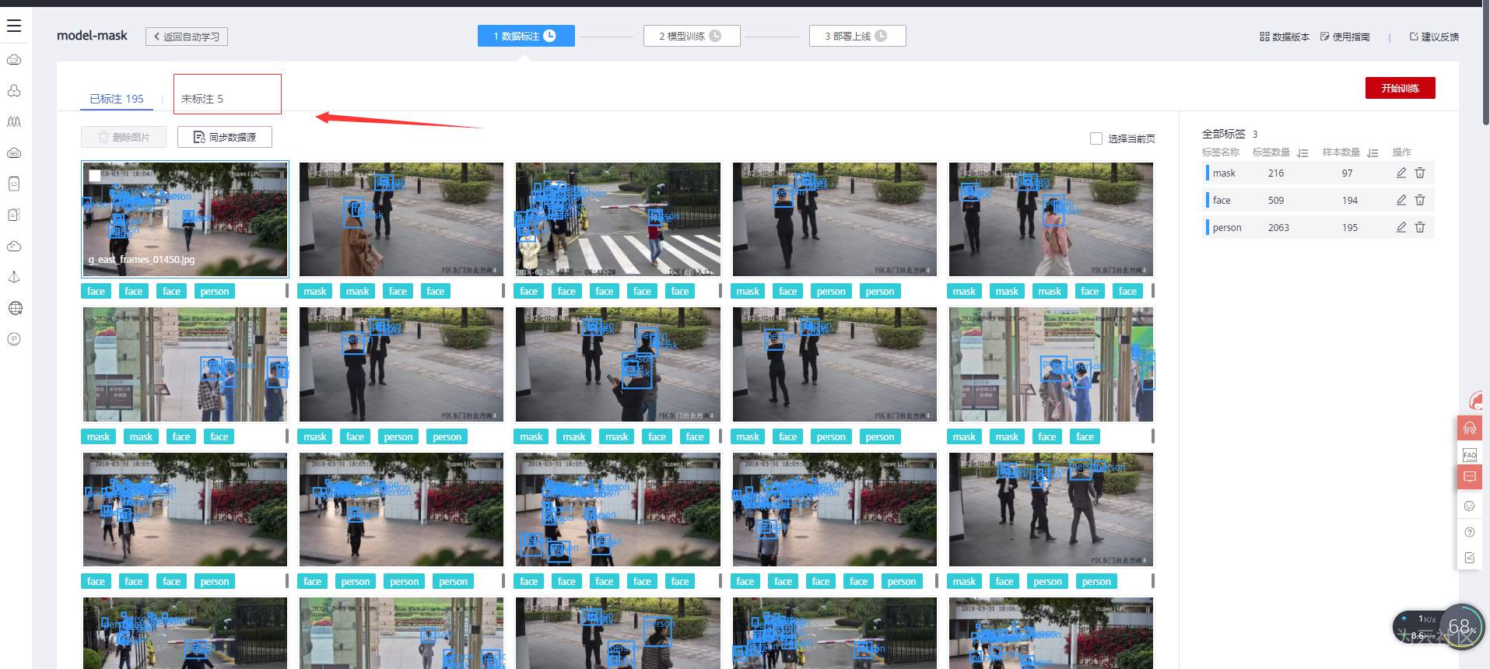Open 使用指南 user guide
1490x669 pixels.
pyautogui.click(x=1345, y=37)
